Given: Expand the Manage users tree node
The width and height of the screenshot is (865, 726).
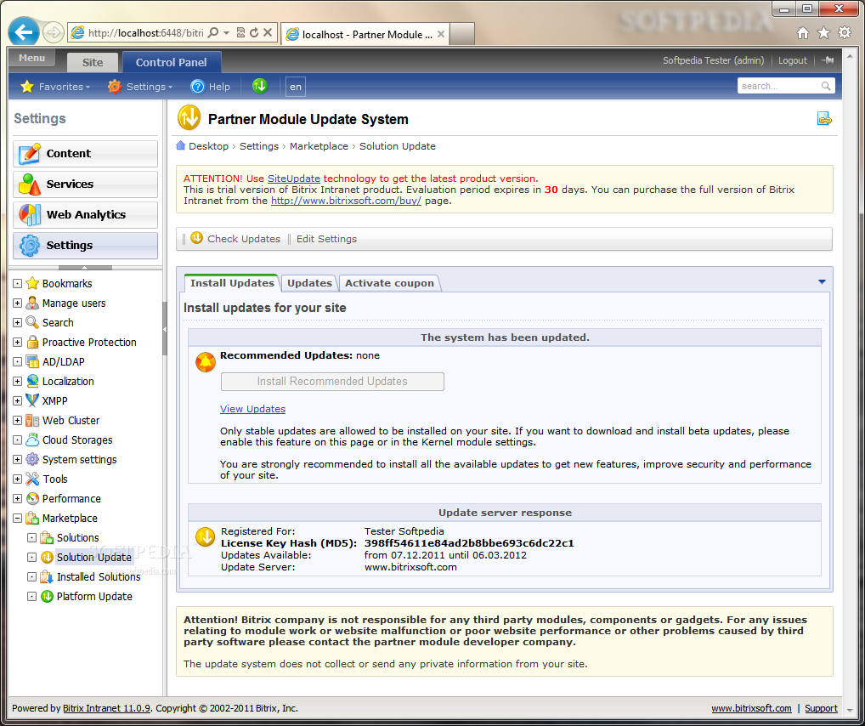Looking at the screenshot, I should click(17, 303).
